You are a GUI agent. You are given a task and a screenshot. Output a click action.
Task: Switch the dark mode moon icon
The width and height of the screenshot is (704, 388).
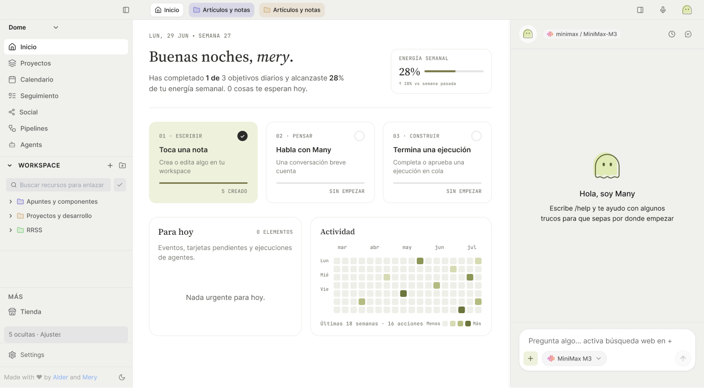point(122,377)
